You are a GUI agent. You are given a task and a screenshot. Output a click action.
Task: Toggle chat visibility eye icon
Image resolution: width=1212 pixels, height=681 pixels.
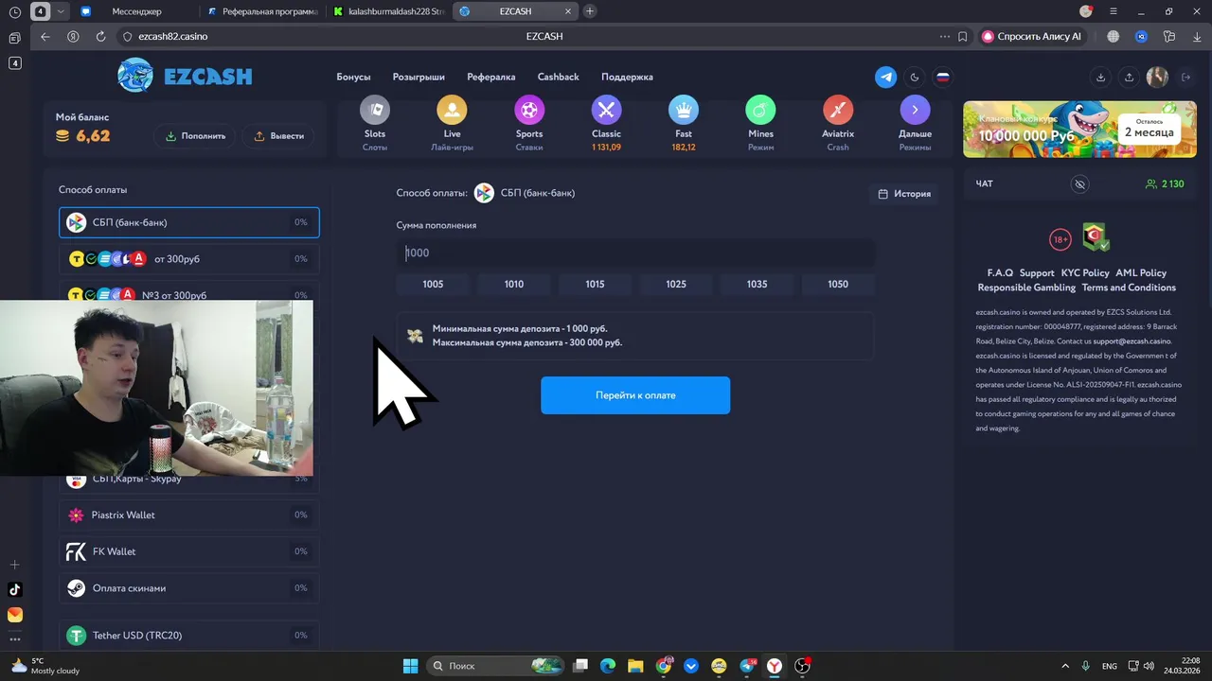[x=1079, y=183]
